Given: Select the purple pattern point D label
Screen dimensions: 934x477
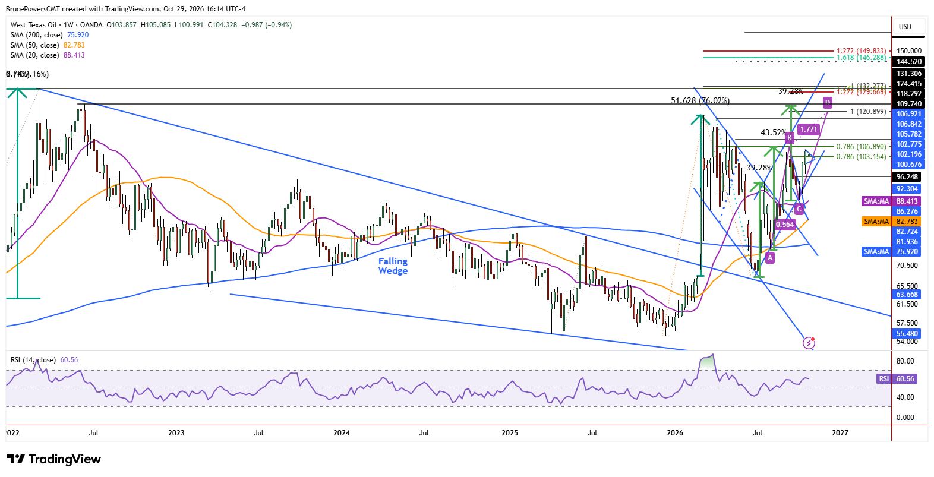Looking at the screenshot, I should [x=827, y=103].
